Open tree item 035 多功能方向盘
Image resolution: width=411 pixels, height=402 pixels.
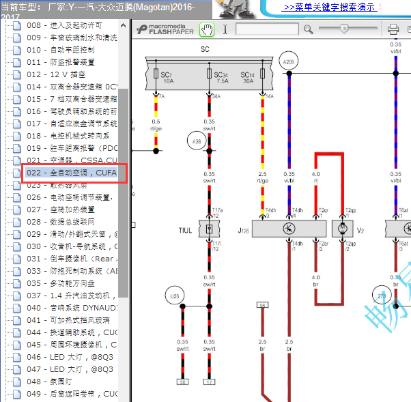click(x=61, y=283)
